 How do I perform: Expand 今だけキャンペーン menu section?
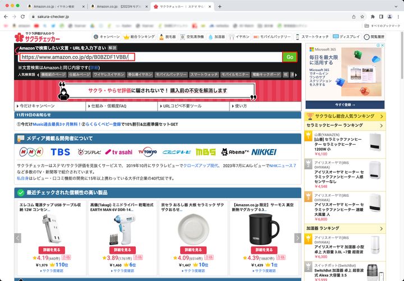click(x=50, y=105)
